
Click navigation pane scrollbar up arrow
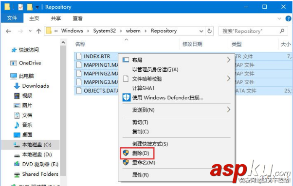63,43
